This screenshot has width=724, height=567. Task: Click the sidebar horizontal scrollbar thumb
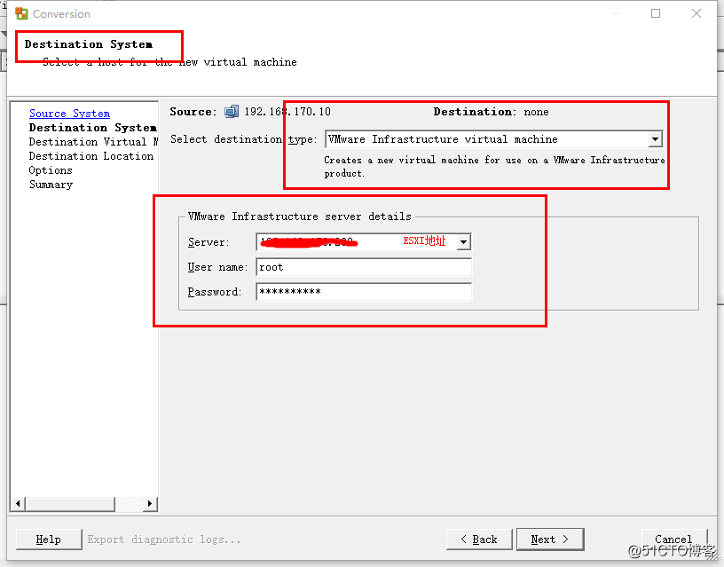70,503
